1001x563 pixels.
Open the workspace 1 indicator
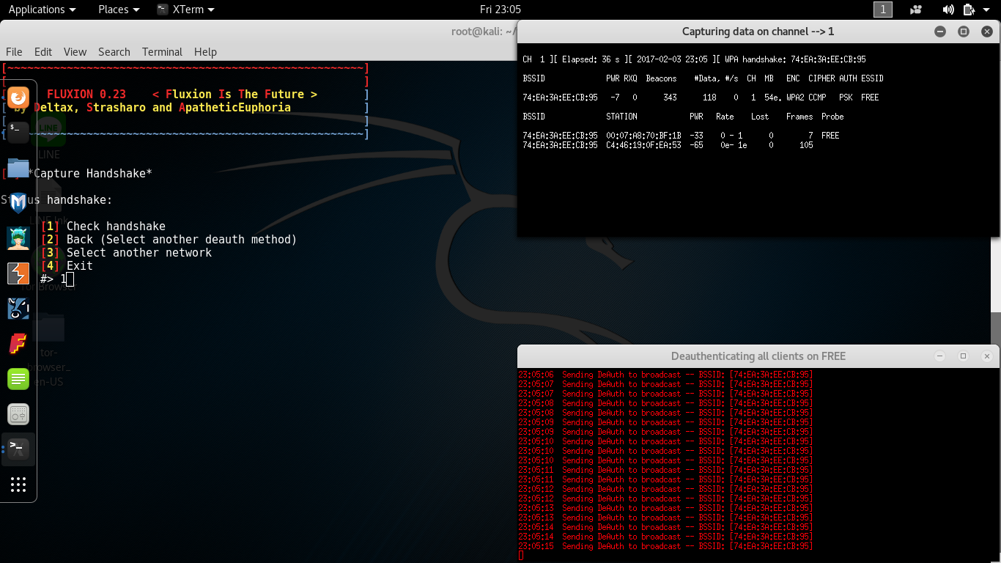click(883, 10)
